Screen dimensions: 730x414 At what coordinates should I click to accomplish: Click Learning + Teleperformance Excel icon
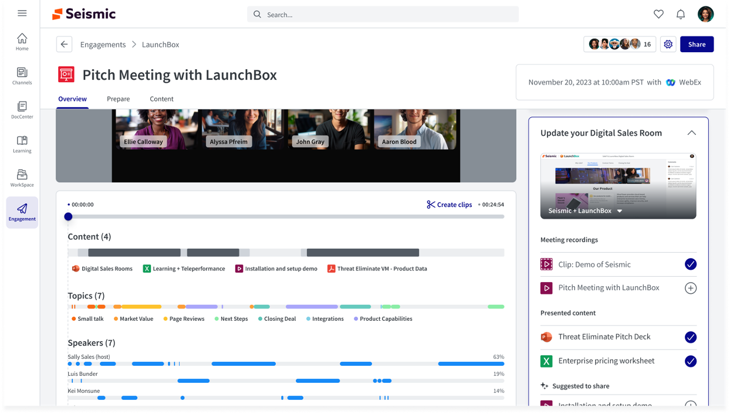pyautogui.click(x=147, y=269)
